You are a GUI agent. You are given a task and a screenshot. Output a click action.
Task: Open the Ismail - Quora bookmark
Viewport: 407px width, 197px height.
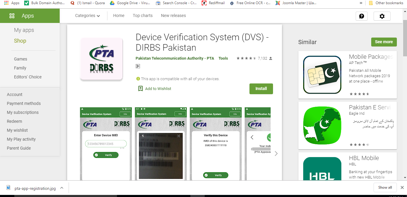87,3
